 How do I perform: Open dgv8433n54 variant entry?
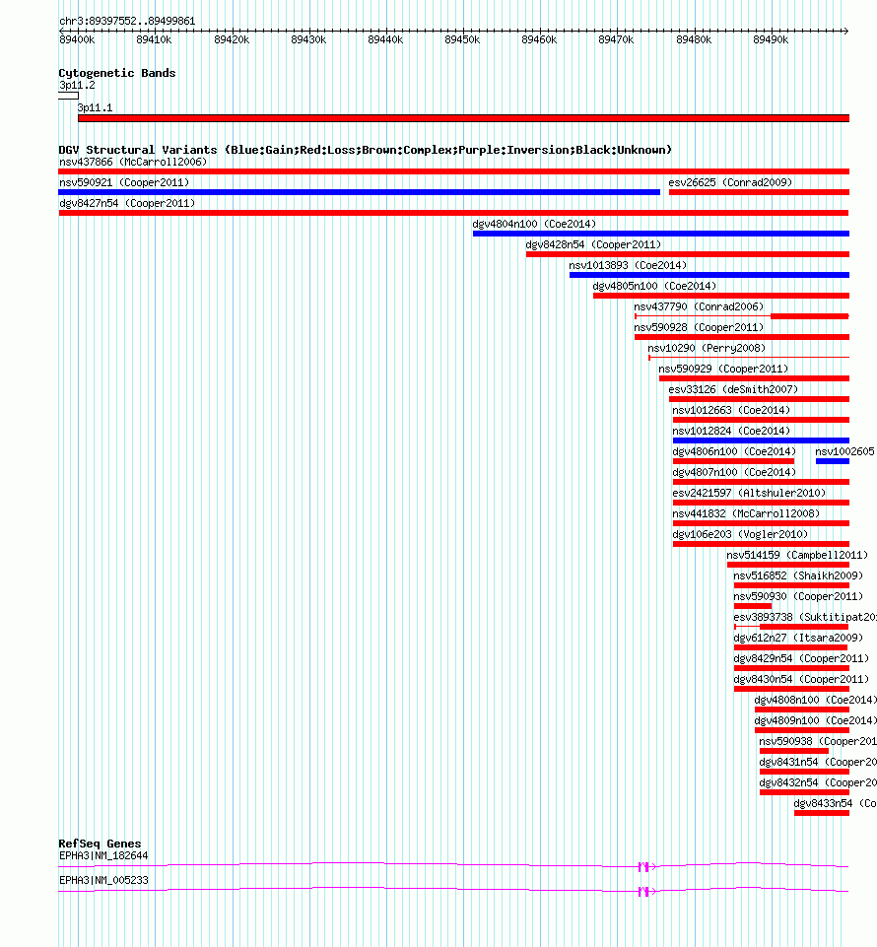822,813
